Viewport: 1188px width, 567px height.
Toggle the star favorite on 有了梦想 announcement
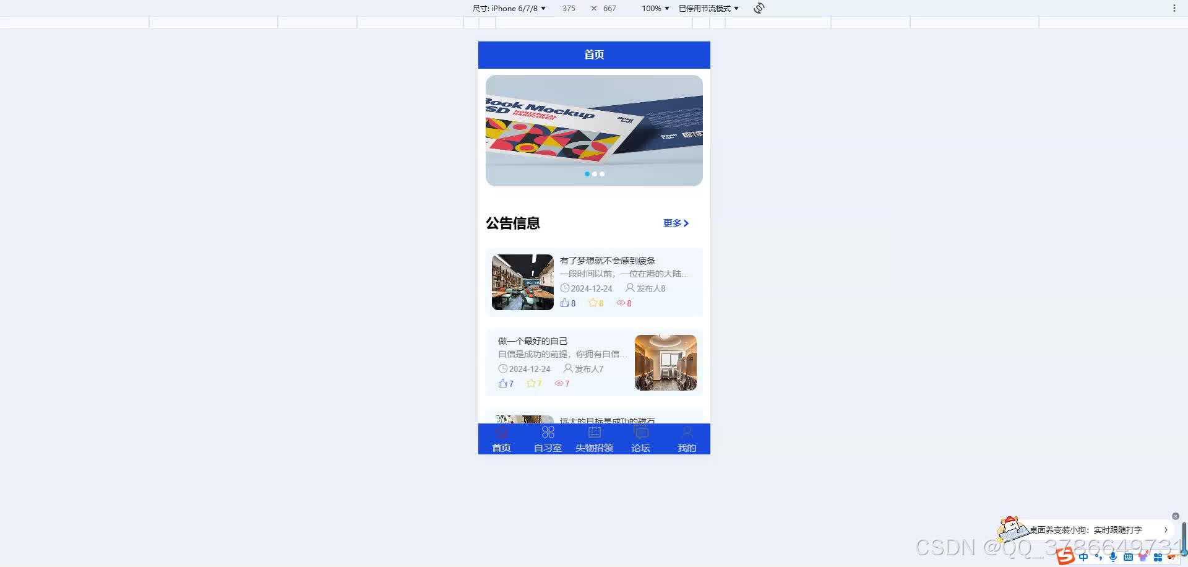pos(593,303)
